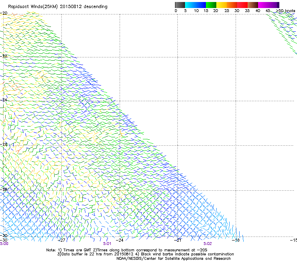Click the -27 longitude axis label
The height and width of the screenshot is (261, 297).
coord(61,241)
